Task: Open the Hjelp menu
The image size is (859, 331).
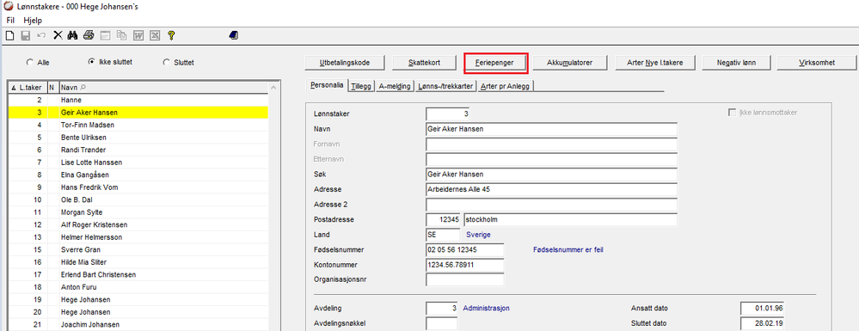Action: (x=33, y=21)
